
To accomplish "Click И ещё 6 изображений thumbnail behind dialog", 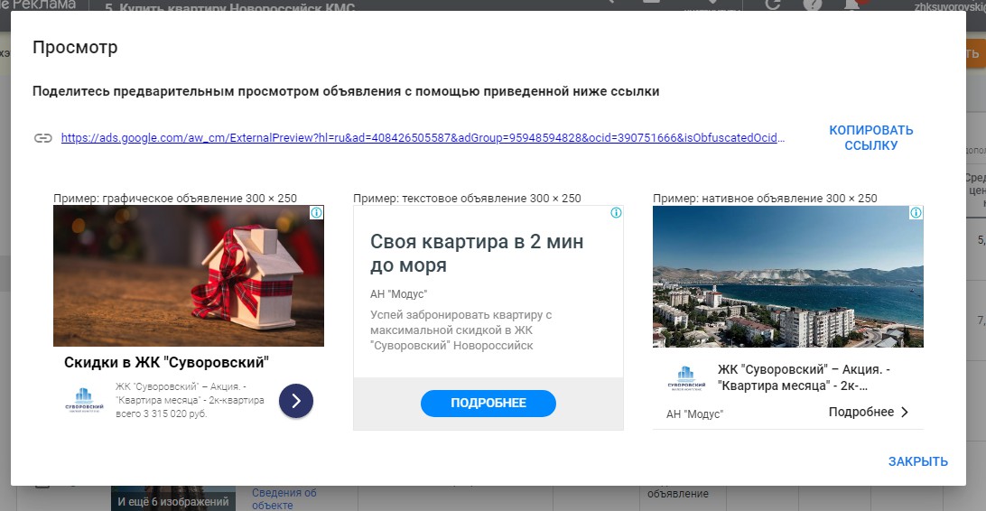I will coord(173,499).
